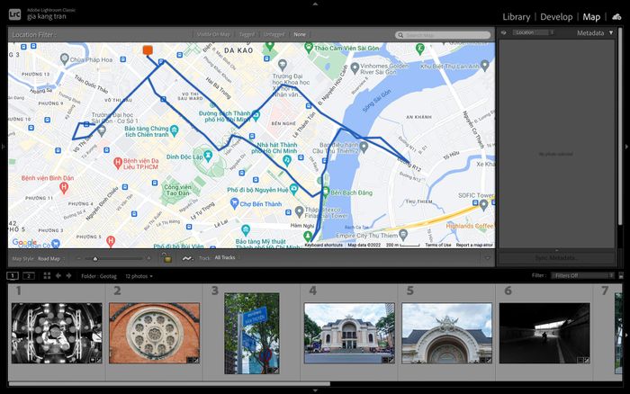This screenshot has height=394, width=630.
Task: Open the Location metadata set dropdown
Action: [533, 32]
